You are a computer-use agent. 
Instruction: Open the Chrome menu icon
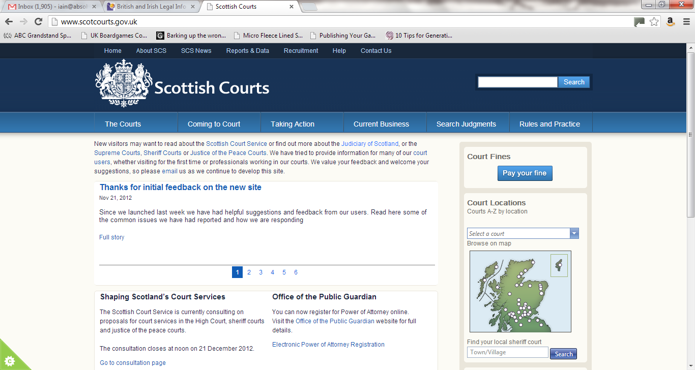click(x=685, y=21)
